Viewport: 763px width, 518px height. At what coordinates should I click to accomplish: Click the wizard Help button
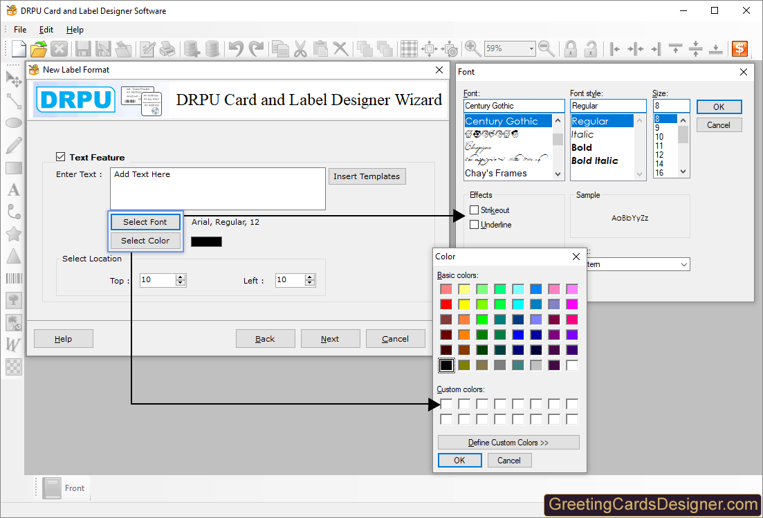coord(63,338)
